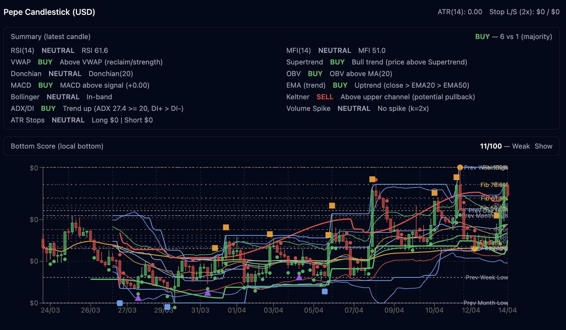This screenshot has height=330, width=566.
Task: Click the ADX/DI BUY signal label
Action: (48, 109)
